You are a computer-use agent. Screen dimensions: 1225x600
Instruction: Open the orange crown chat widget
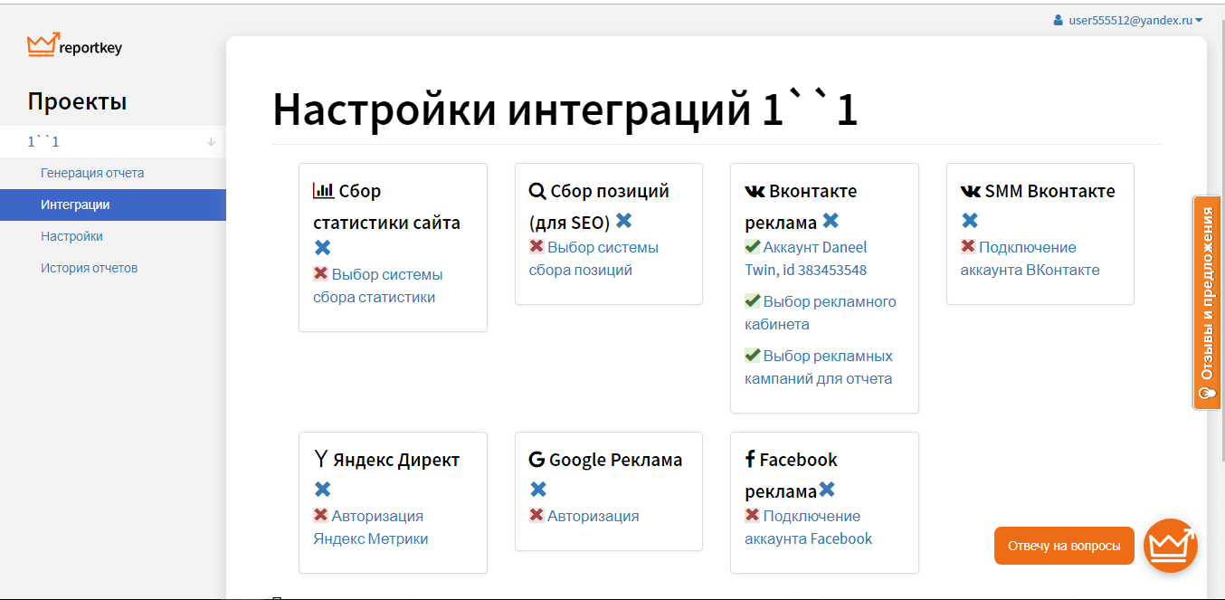[1170, 546]
